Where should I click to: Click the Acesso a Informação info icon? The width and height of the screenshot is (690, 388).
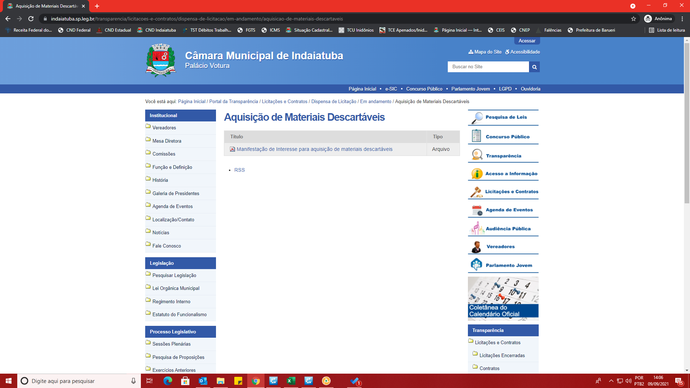tap(477, 174)
